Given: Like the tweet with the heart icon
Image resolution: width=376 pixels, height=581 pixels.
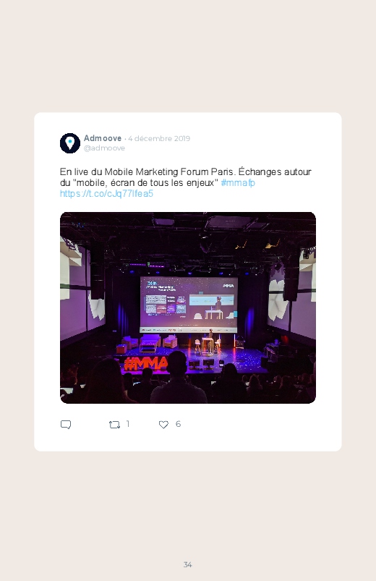Looking at the screenshot, I should pyautogui.click(x=163, y=425).
